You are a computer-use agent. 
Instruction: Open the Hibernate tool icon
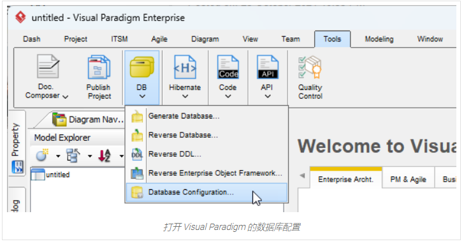pos(185,67)
